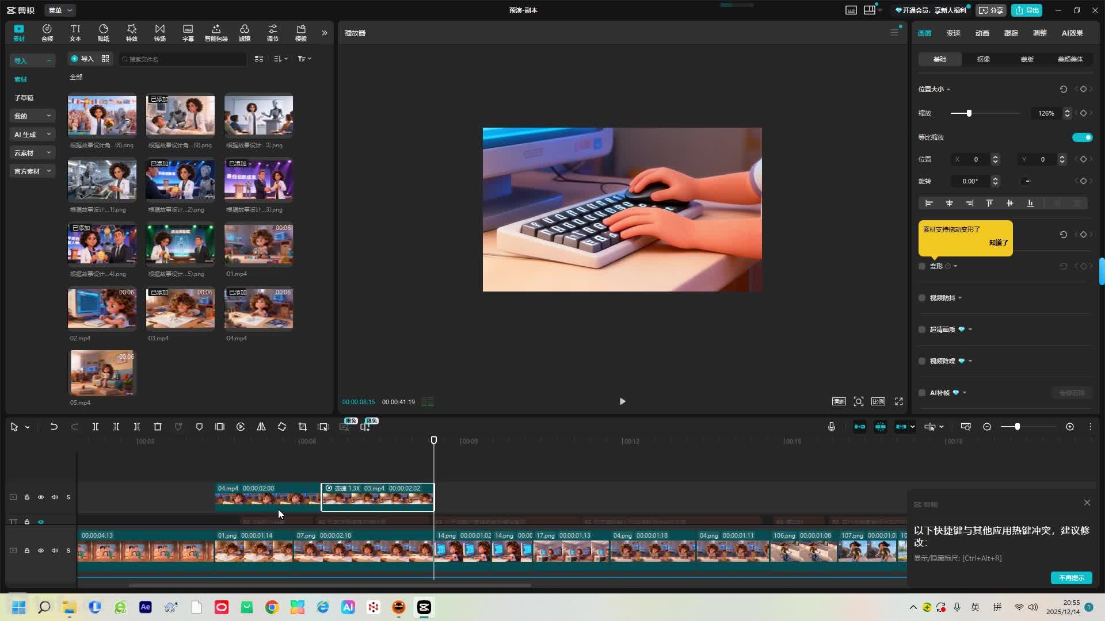The height and width of the screenshot is (621, 1105).
Task: Open the 菜单 menu dropdown
Action: click(60, 10)
